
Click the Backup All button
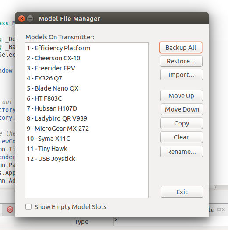181,48
